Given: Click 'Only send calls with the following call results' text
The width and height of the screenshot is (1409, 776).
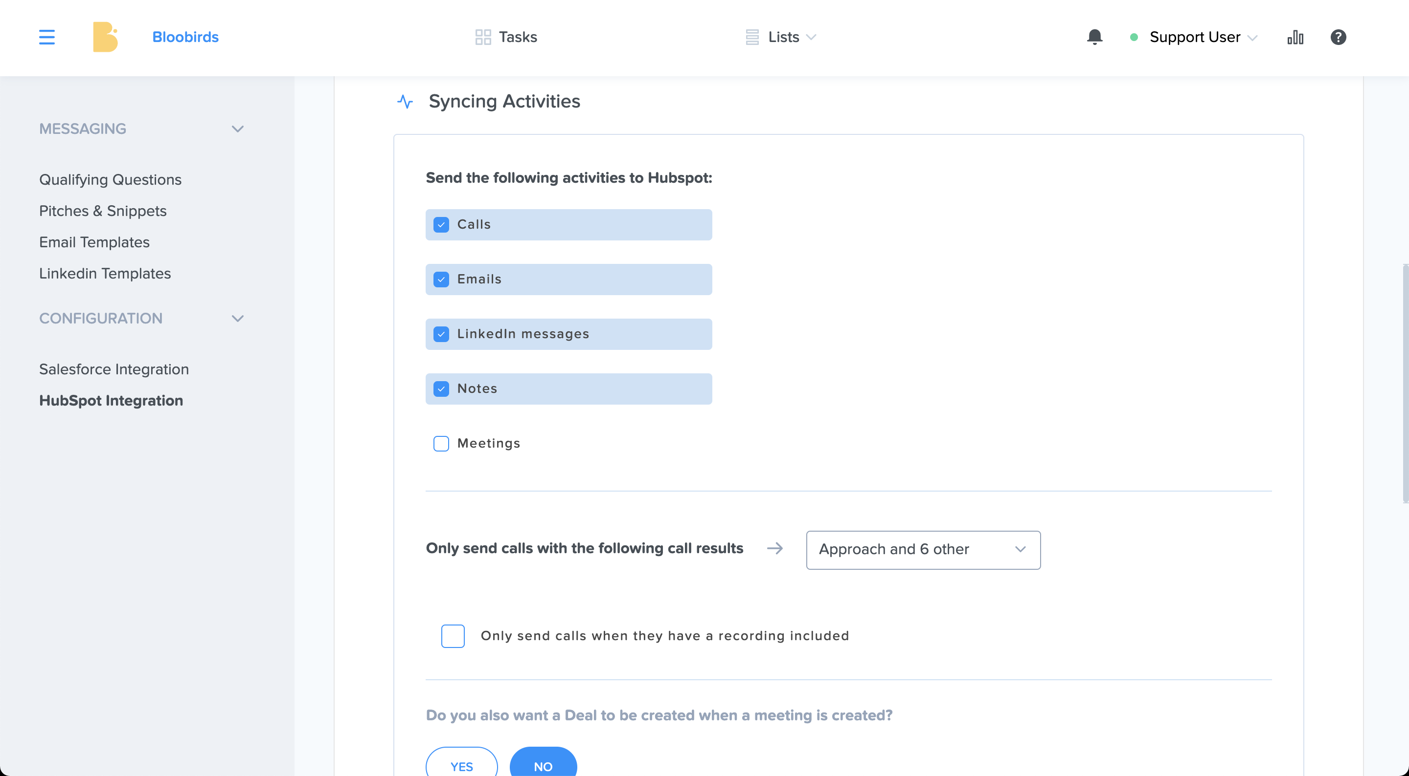Looking at the screenshot, I should (584, 548).
